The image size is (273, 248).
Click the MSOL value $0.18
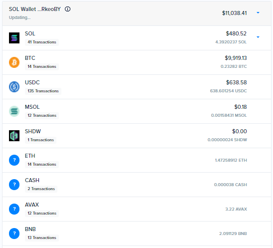(241, 107)
